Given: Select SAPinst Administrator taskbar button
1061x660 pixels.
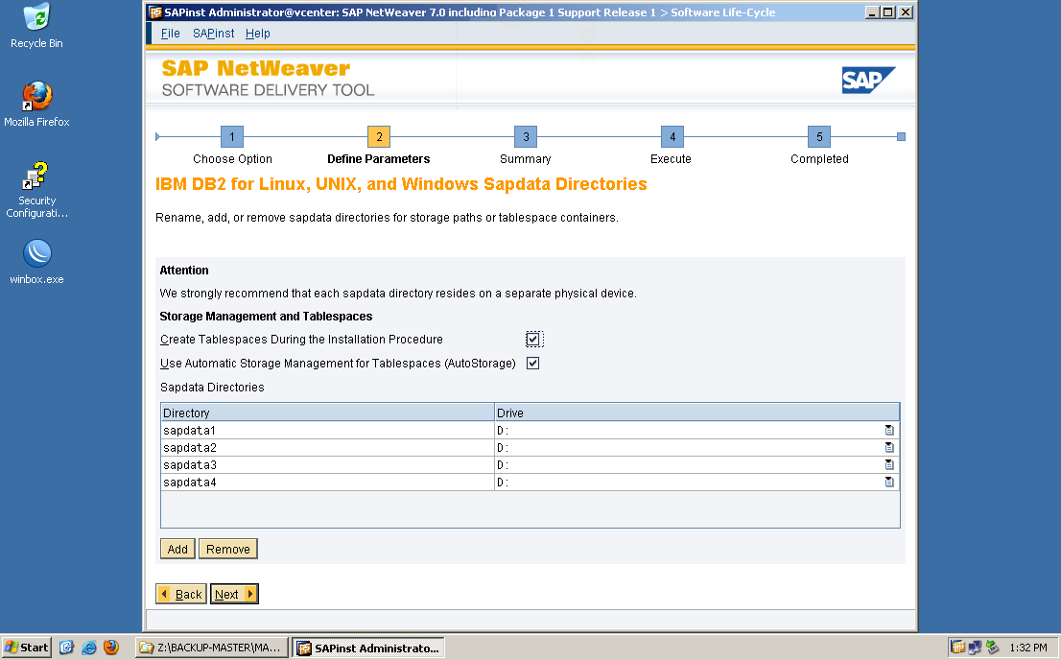Looking at the screenshot, I should coord(368,648).
